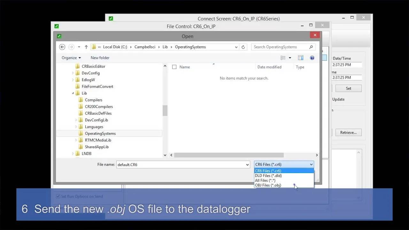
Task: Open the address bar history dropdown
Action: (236, 47)
